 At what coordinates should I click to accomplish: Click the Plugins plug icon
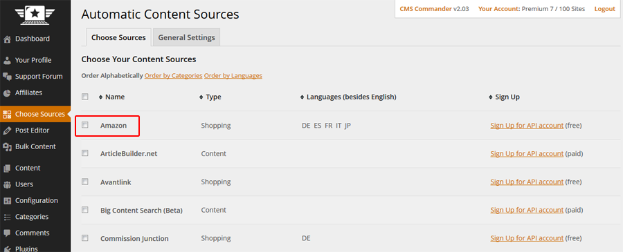pyautogui.click(x=7, y=249)
